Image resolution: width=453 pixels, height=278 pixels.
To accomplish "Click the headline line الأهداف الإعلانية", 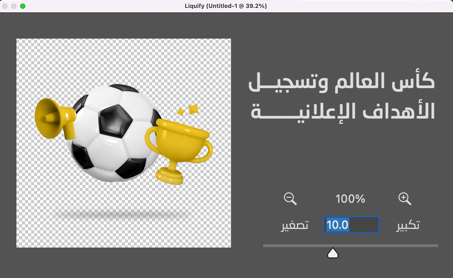I will point(342,111).
